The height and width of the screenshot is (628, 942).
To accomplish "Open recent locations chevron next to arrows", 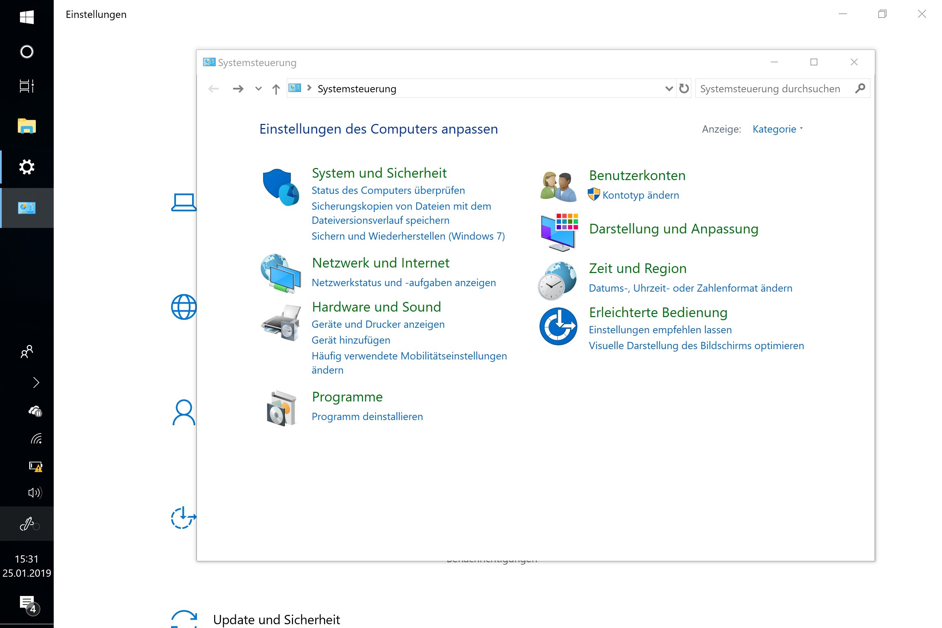I will point(258,89).
